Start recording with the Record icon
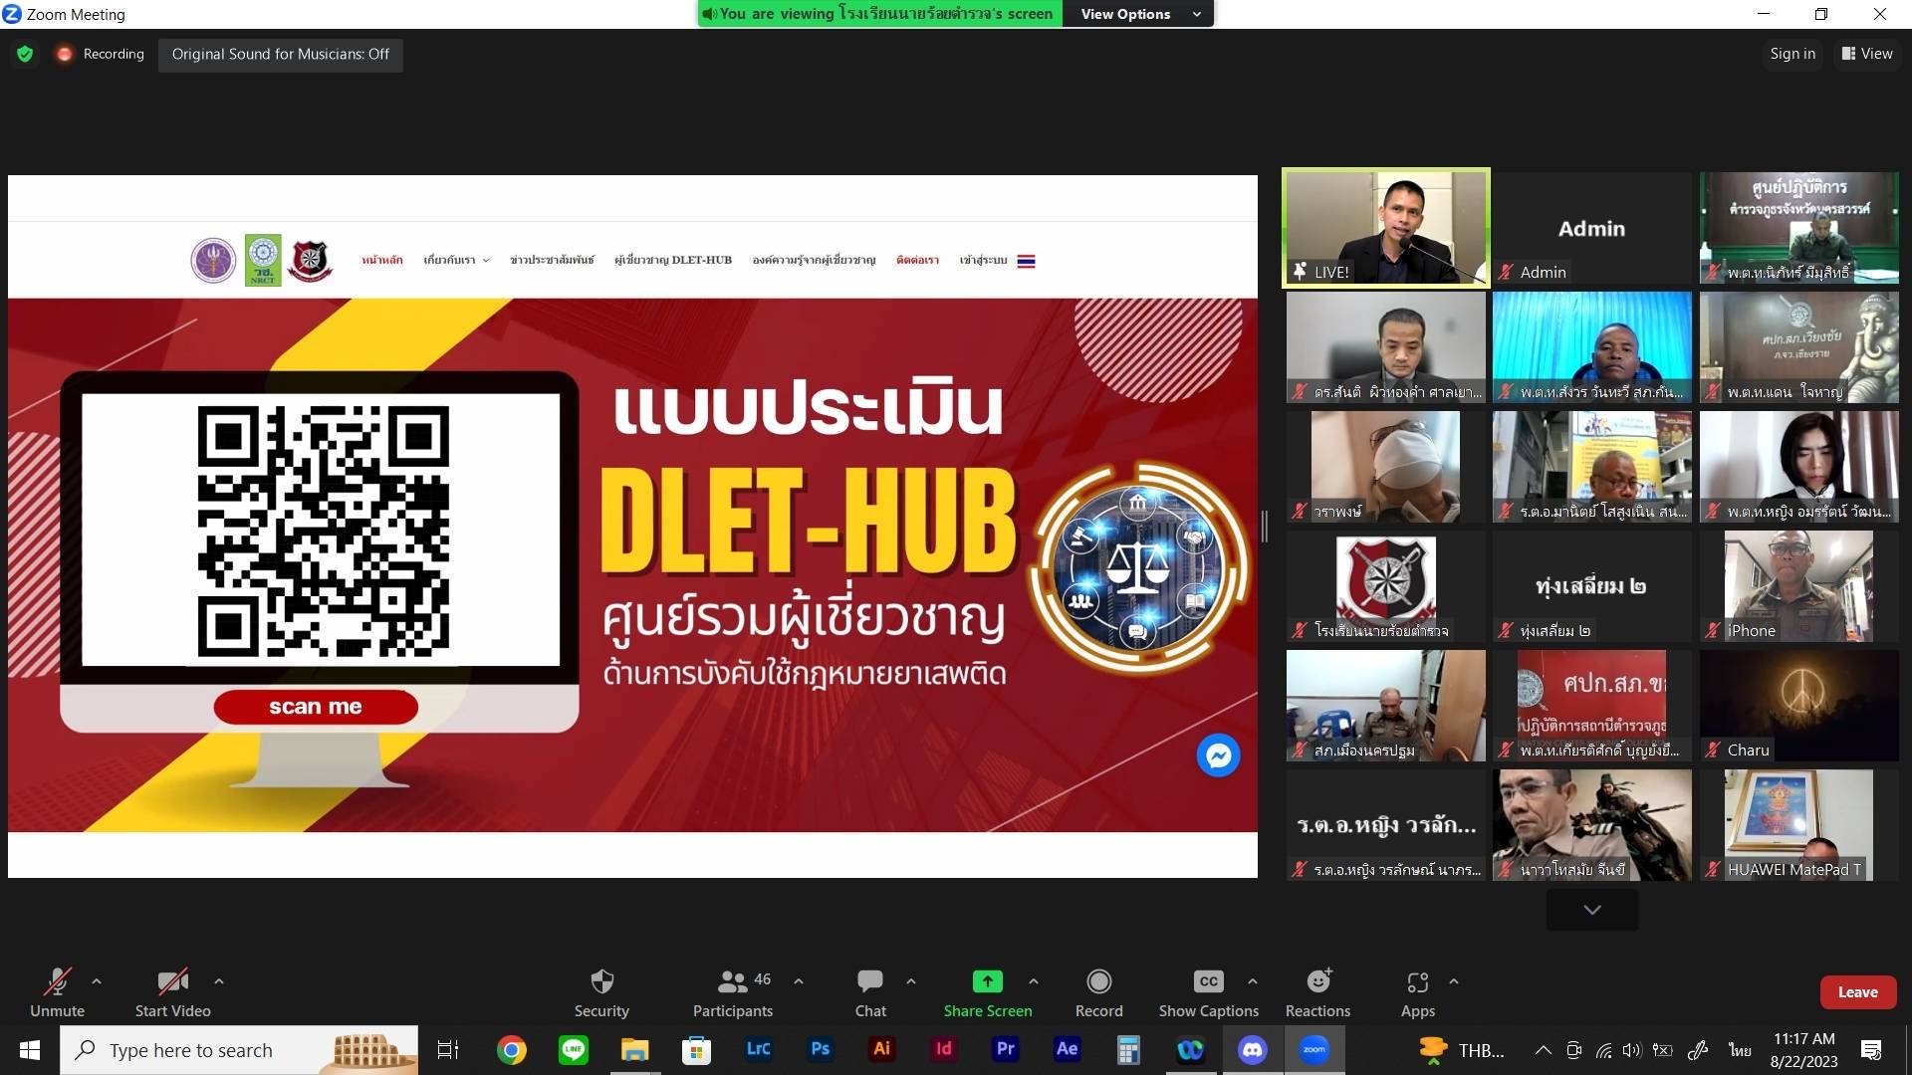 [1098, 982]
